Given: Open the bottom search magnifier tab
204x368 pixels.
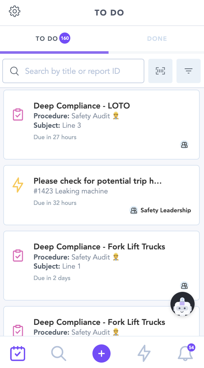Looking at the screenshot, I should click(x=58, y=353).
